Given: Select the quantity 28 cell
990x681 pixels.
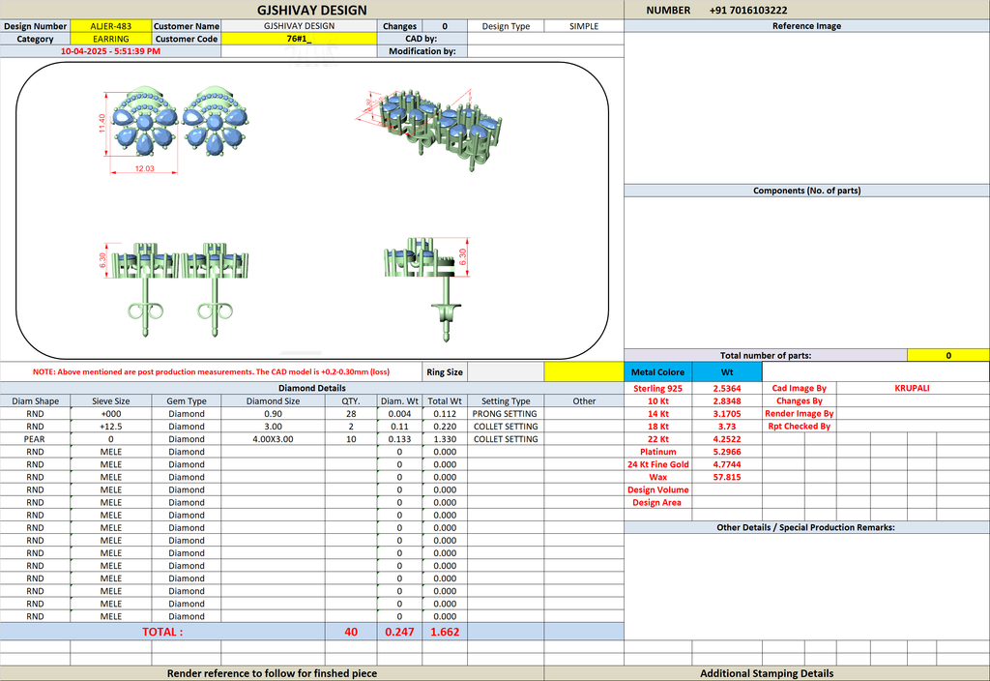Looking at the screenshot, I should [x=351, y=414].
